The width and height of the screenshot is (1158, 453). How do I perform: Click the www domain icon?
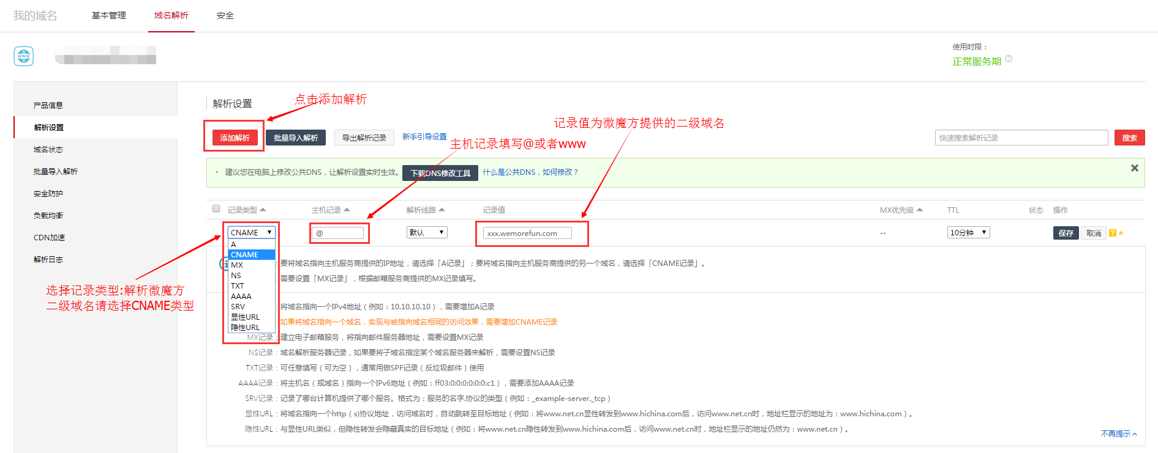24,56
